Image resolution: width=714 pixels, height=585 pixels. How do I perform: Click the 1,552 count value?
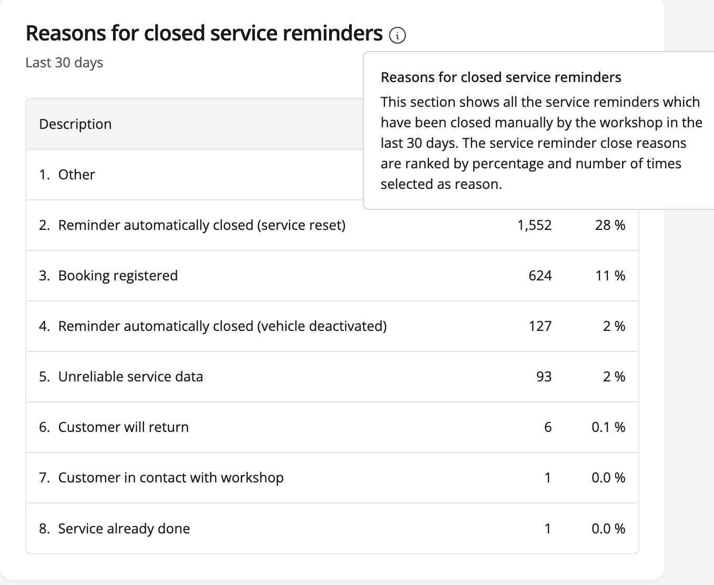pyautogui.click(x=534, y=225)
